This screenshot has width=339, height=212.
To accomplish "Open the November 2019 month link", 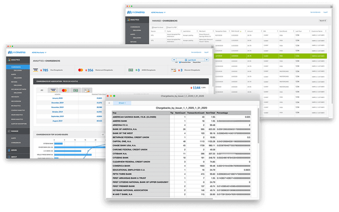I will pyautogui.click(x=58, y=107).
